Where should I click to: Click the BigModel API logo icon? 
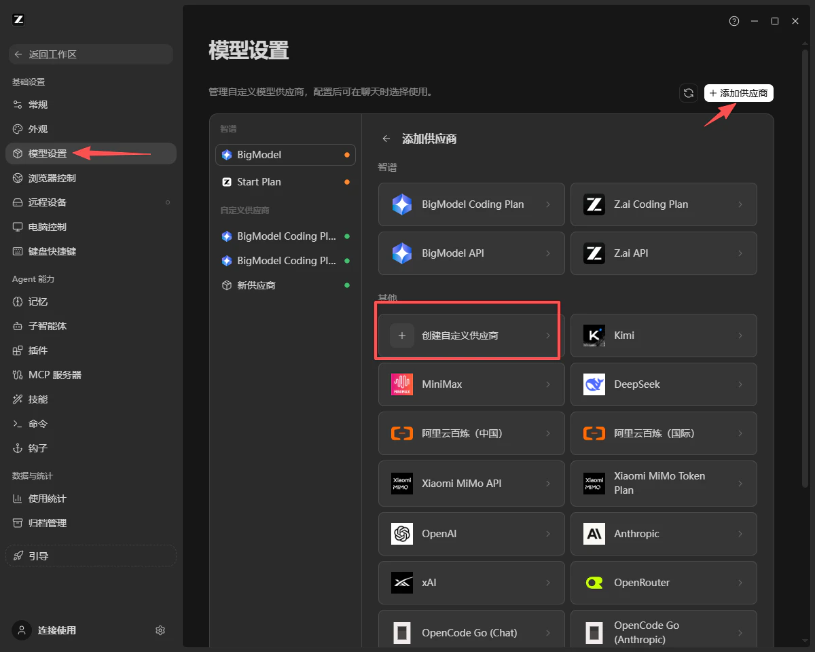coord(402,253)
